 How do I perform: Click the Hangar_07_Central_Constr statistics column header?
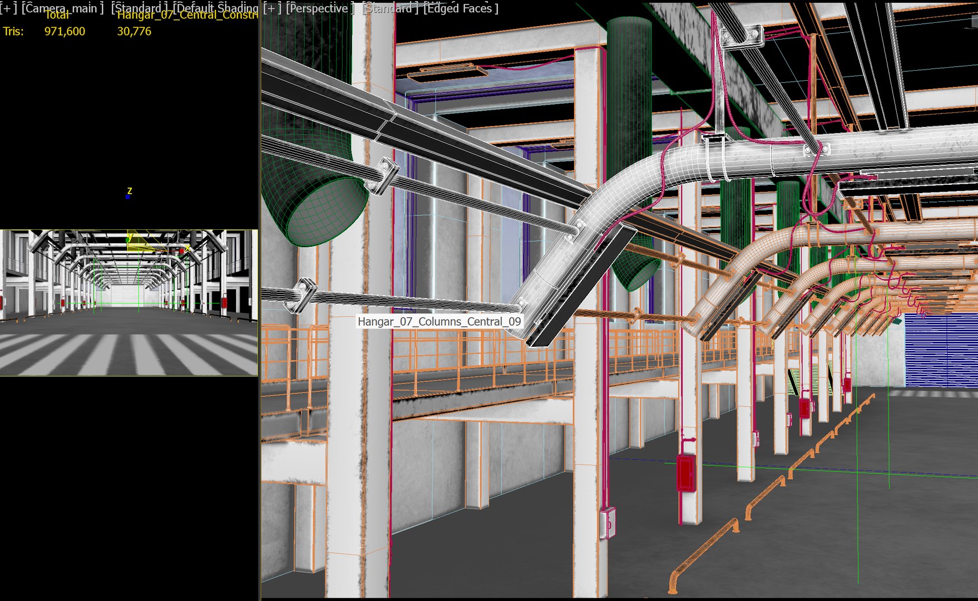point(187,15)
